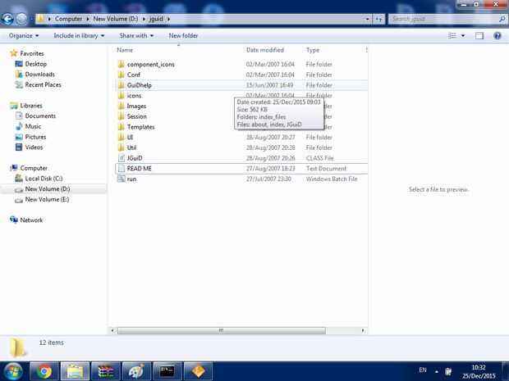This screenshot has width=509, height=381.
Task: Select Computer node in navigation pane
Action: [x=34, y=168]
